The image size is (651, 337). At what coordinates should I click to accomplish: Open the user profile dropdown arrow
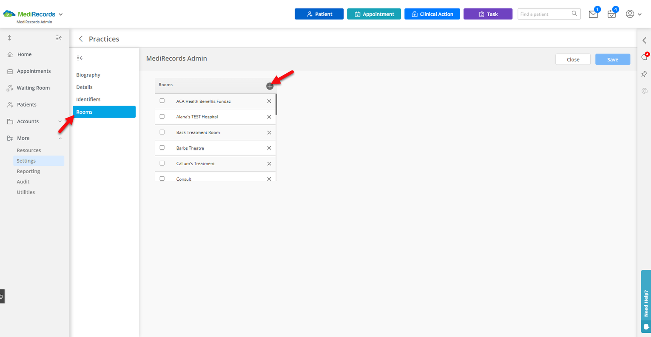coord(640,14)
